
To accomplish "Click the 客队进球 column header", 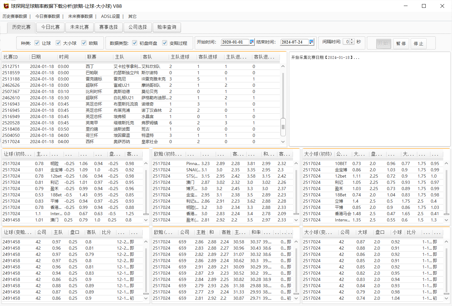I will click(x=210, y=57).
